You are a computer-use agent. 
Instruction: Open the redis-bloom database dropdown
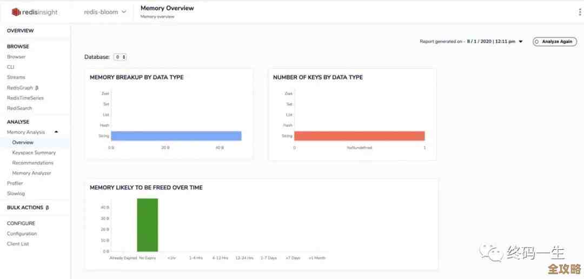[105, 12]
